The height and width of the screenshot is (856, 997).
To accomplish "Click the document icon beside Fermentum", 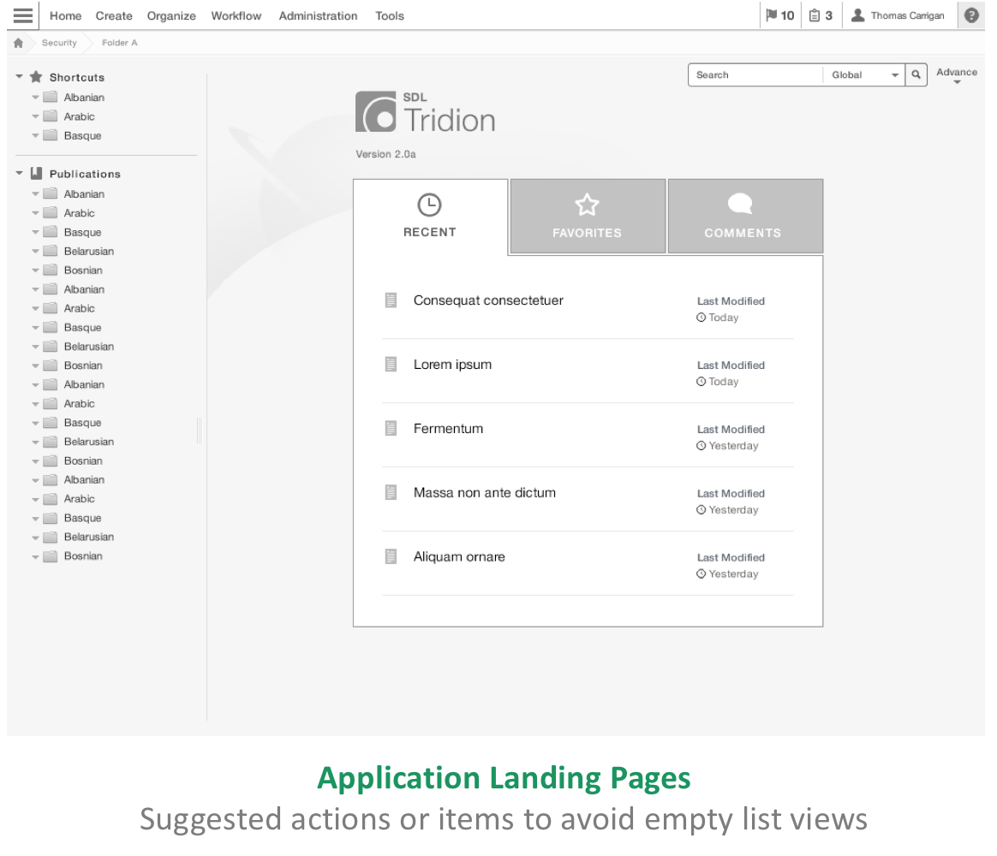I will (x=391, y=428).
